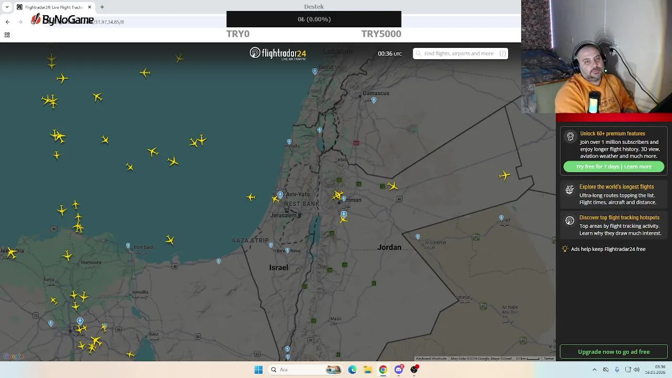Select the airport pin south of Amman

[x=344, y=214]
